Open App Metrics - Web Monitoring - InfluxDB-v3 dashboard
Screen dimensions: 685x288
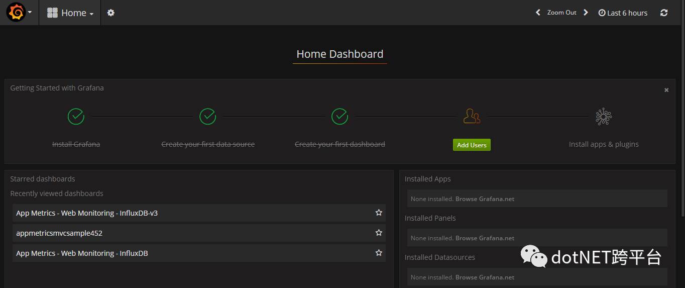tap(199, 213)
